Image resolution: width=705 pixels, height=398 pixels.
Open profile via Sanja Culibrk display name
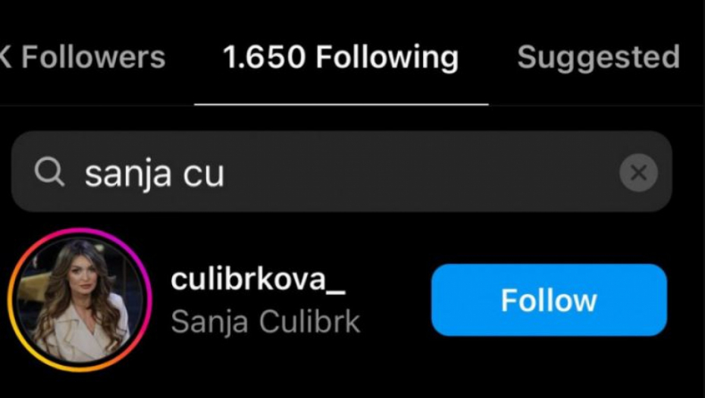tap(265, 322)
